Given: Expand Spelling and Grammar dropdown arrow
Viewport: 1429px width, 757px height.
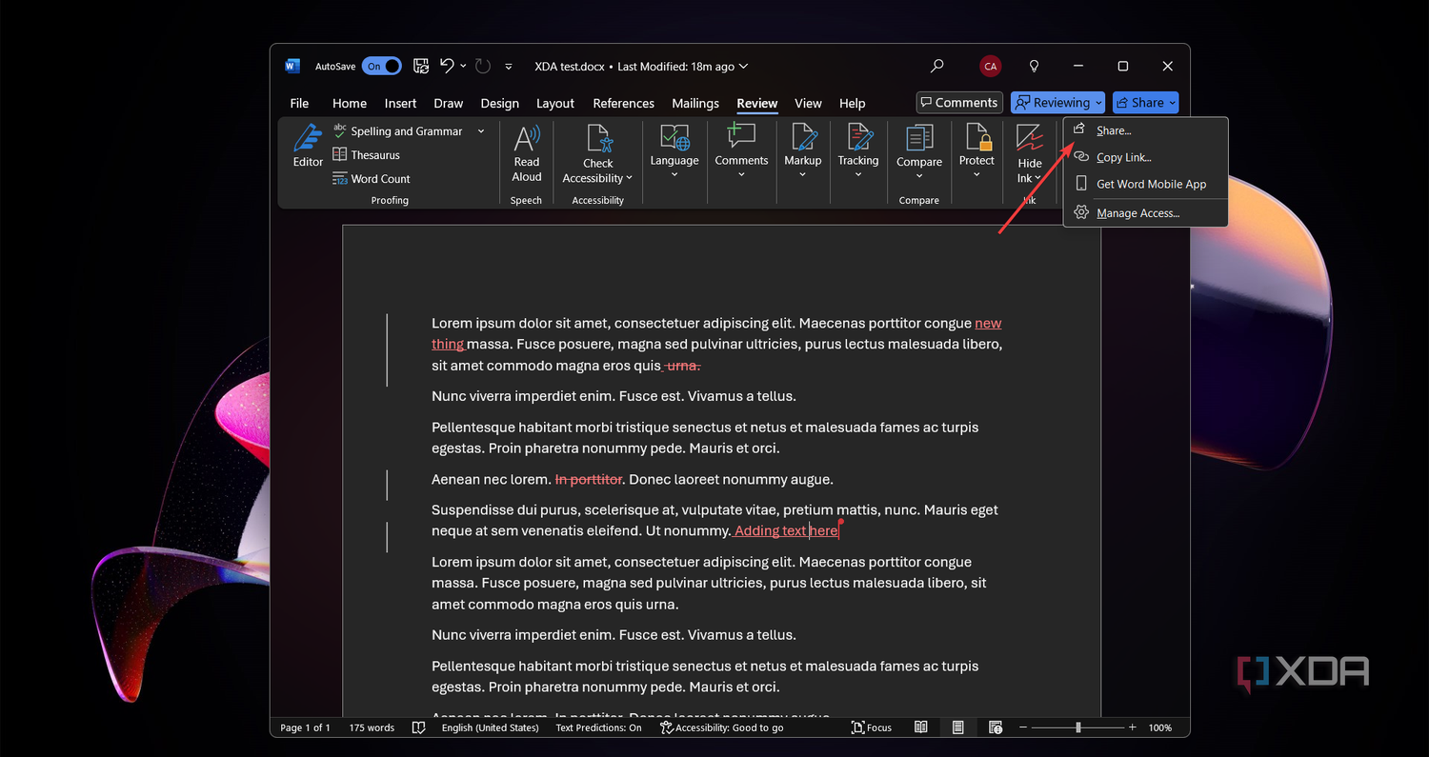Looking at the screenshot, I should 481,131.
